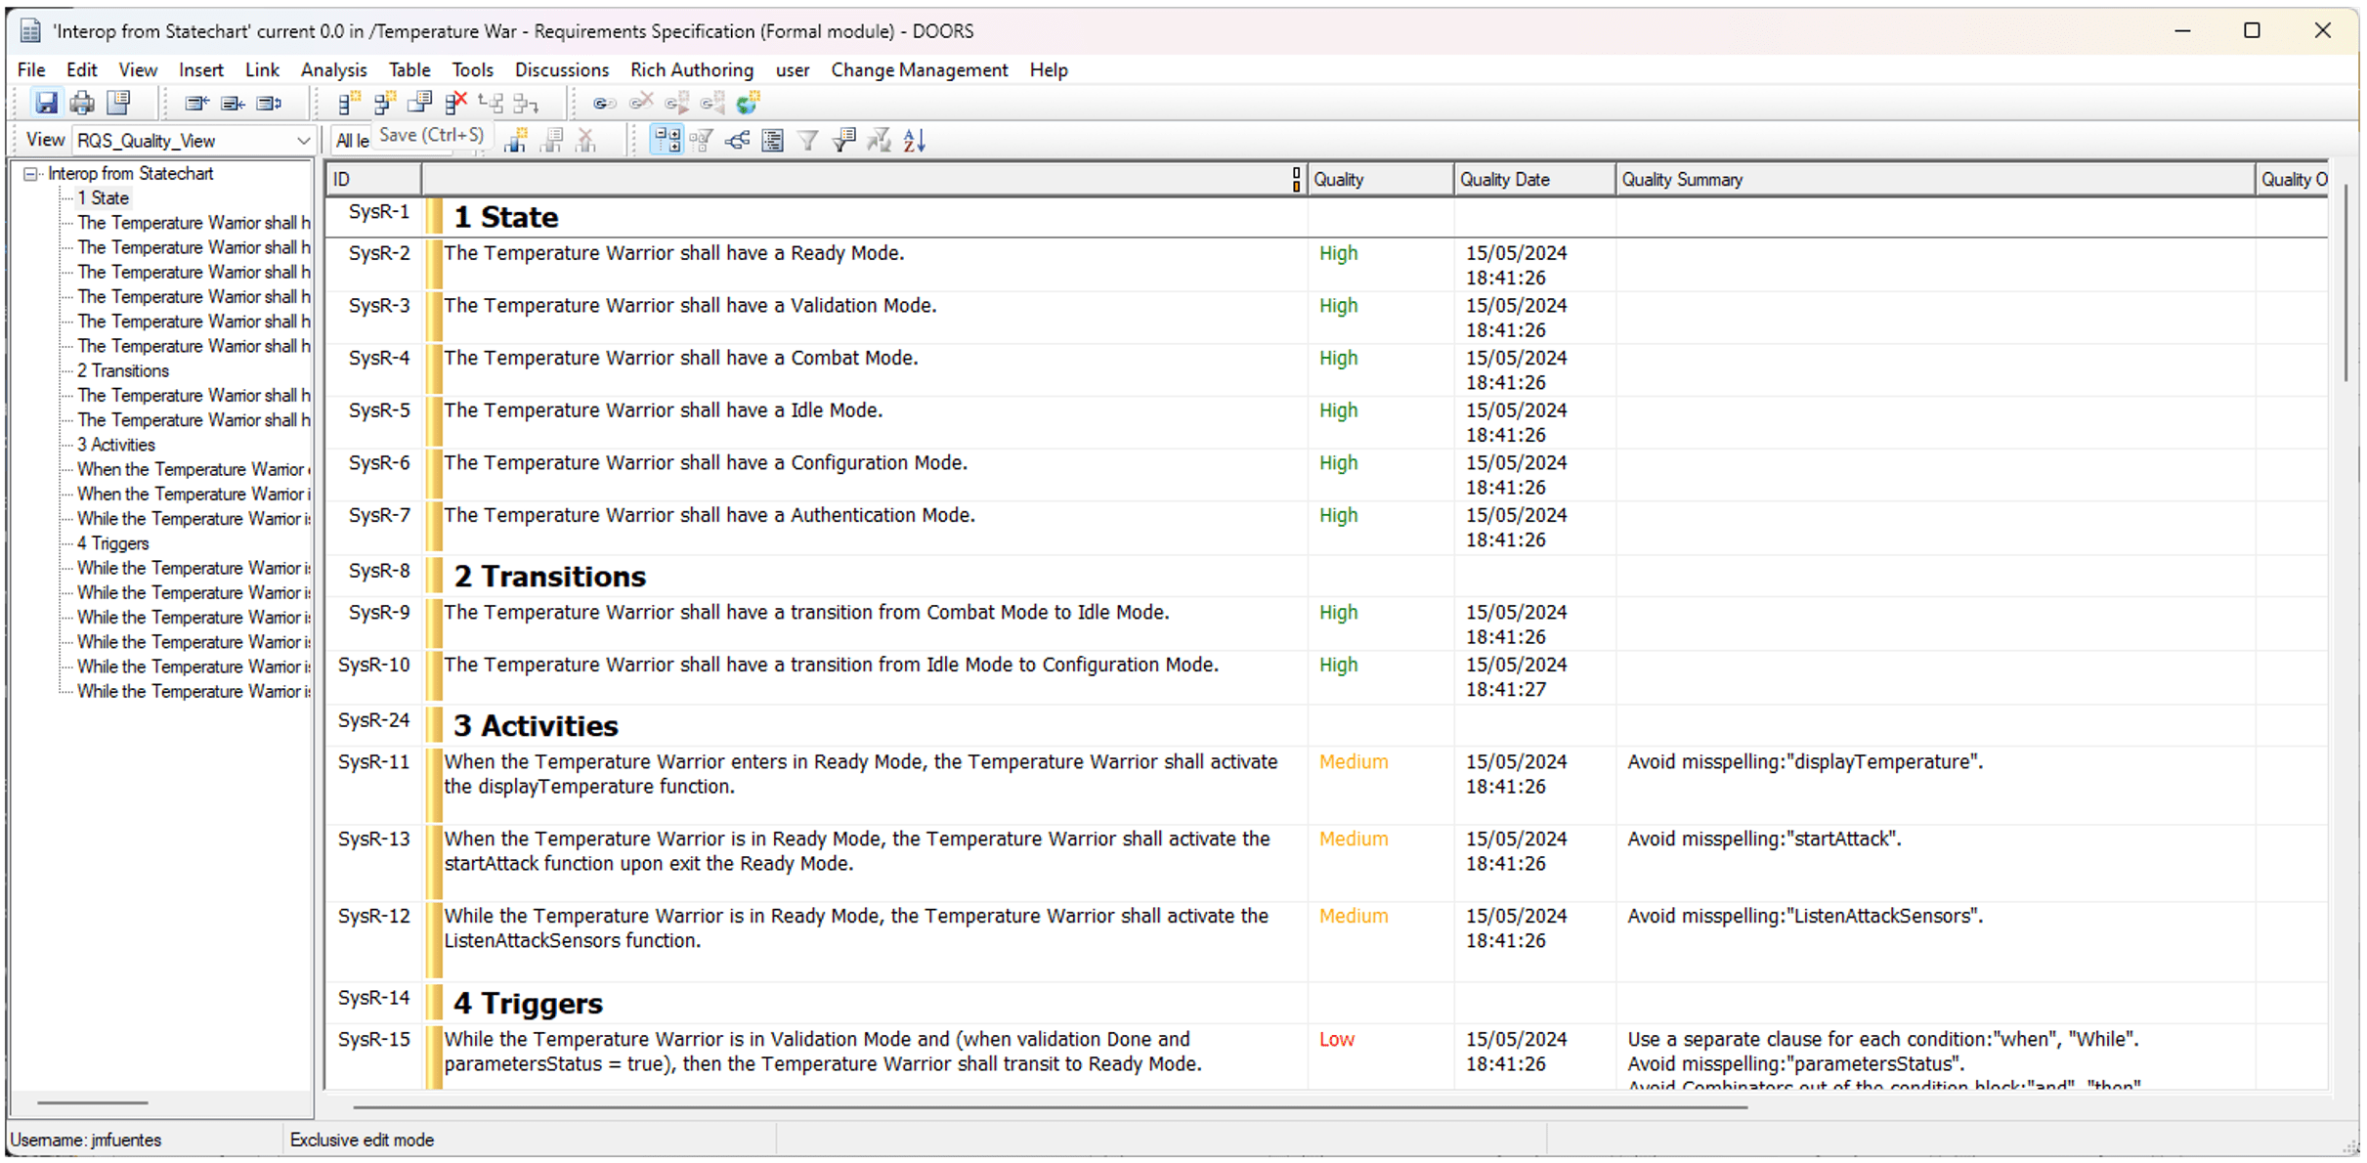
Task: Click the Save floppy disk icon
Action: pyautogui.click(x=46, y=103)
